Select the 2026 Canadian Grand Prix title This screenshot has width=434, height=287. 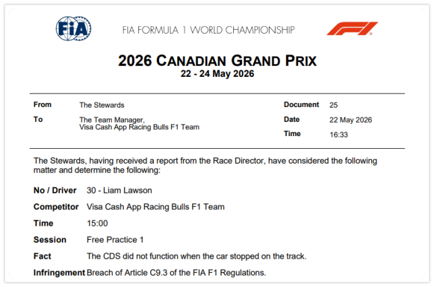click(x=217, y=61)
